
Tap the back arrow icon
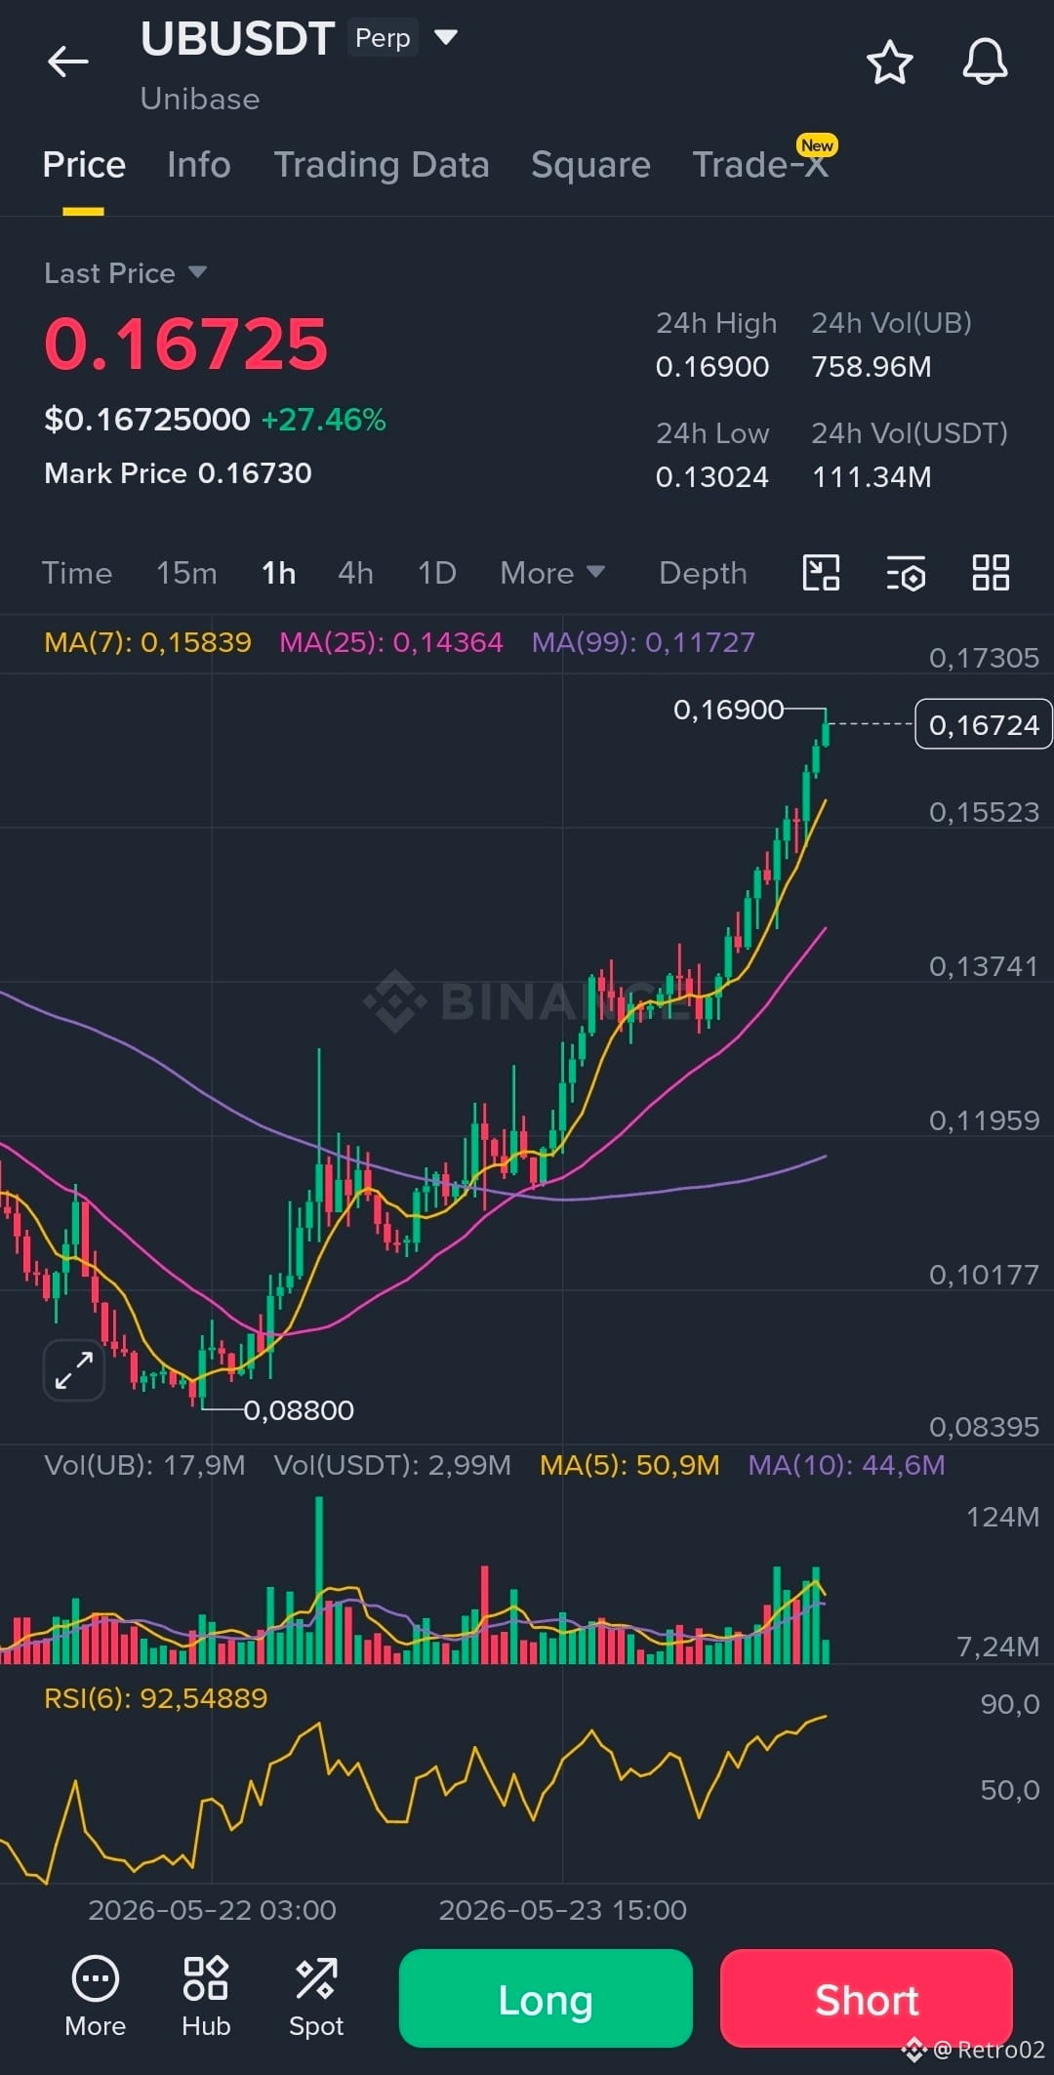coord(68,61)
